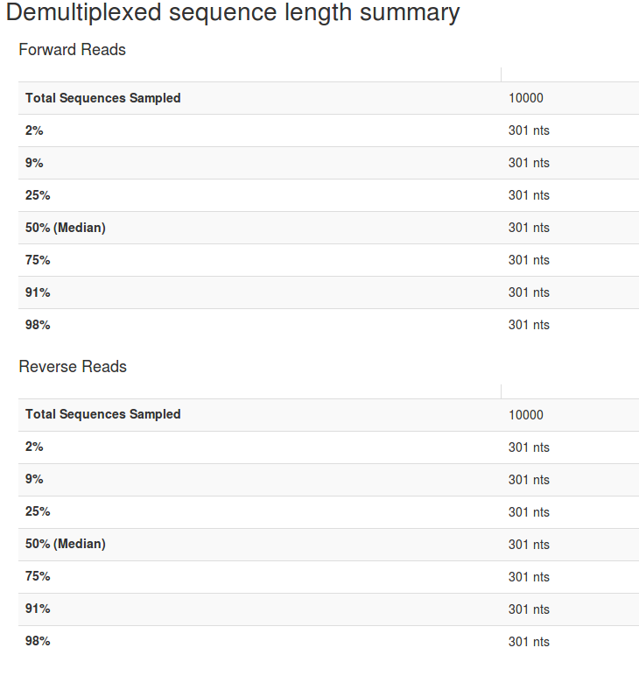The width and height of the screenshot is (639, 676).
Task: Click reverse reads 50% (Median) label
Action: pos(66,544)
